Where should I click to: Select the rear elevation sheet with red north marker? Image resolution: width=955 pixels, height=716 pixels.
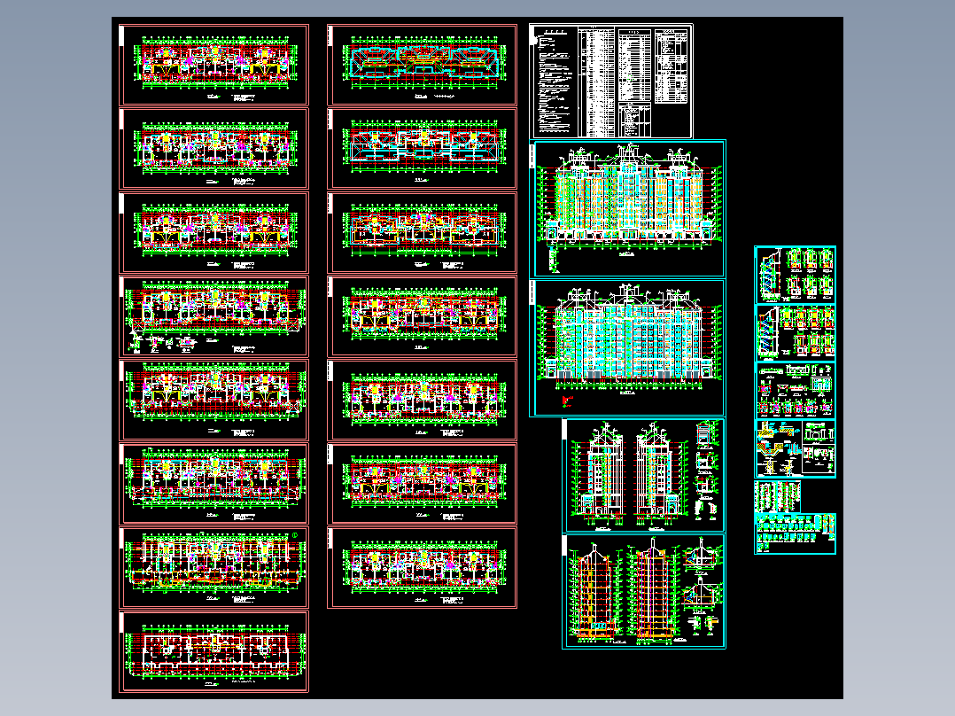[x=627, y=348]
